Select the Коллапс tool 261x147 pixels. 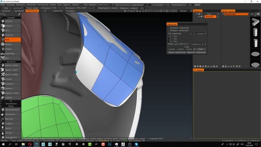(11, 79)
